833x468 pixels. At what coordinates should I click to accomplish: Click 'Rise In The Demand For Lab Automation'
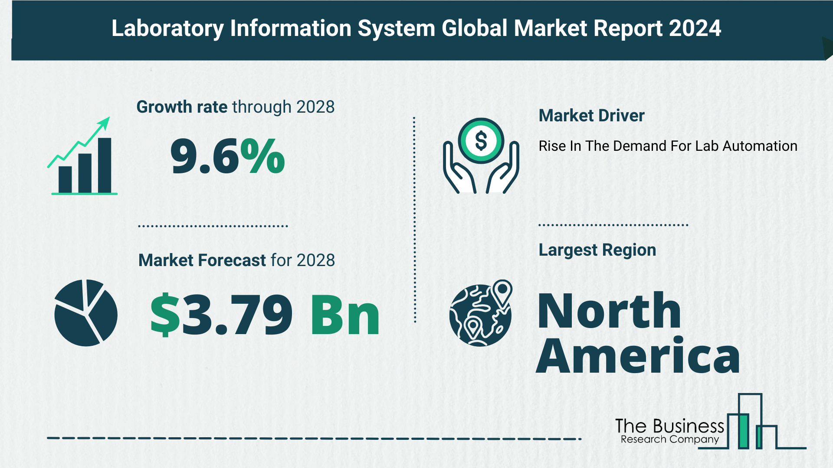point(668,146)
